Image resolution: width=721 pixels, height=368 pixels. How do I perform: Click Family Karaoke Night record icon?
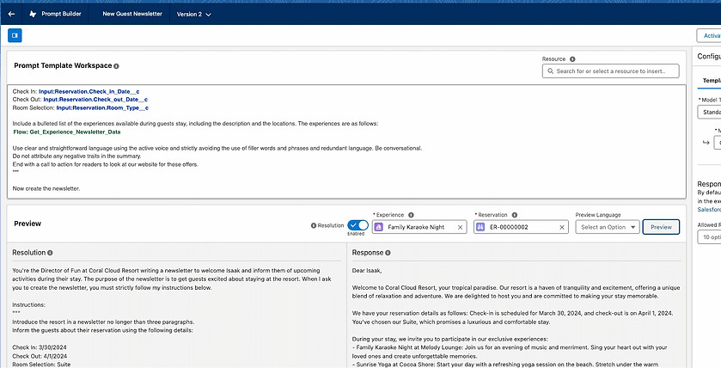379,227
